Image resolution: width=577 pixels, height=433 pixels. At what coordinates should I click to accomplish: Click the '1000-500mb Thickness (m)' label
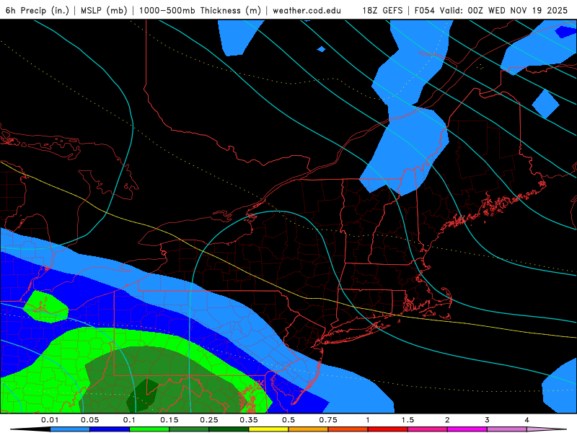[200, 10]
